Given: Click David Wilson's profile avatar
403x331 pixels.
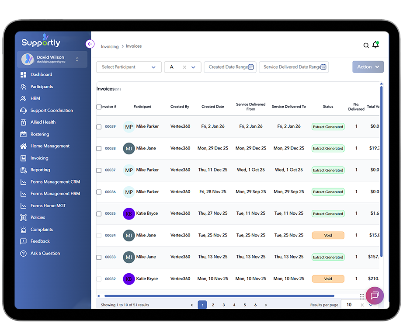Looking at the screenshot, I should click(28, 59).
